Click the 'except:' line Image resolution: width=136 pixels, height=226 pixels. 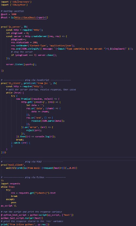pos(11,199)
